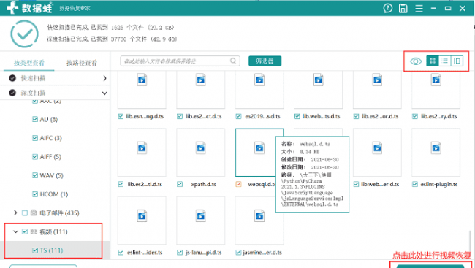This screenshot has width=475, height=268.
Task: Check the 电子邮件 (435) checkbox
Action: point(25,213)
